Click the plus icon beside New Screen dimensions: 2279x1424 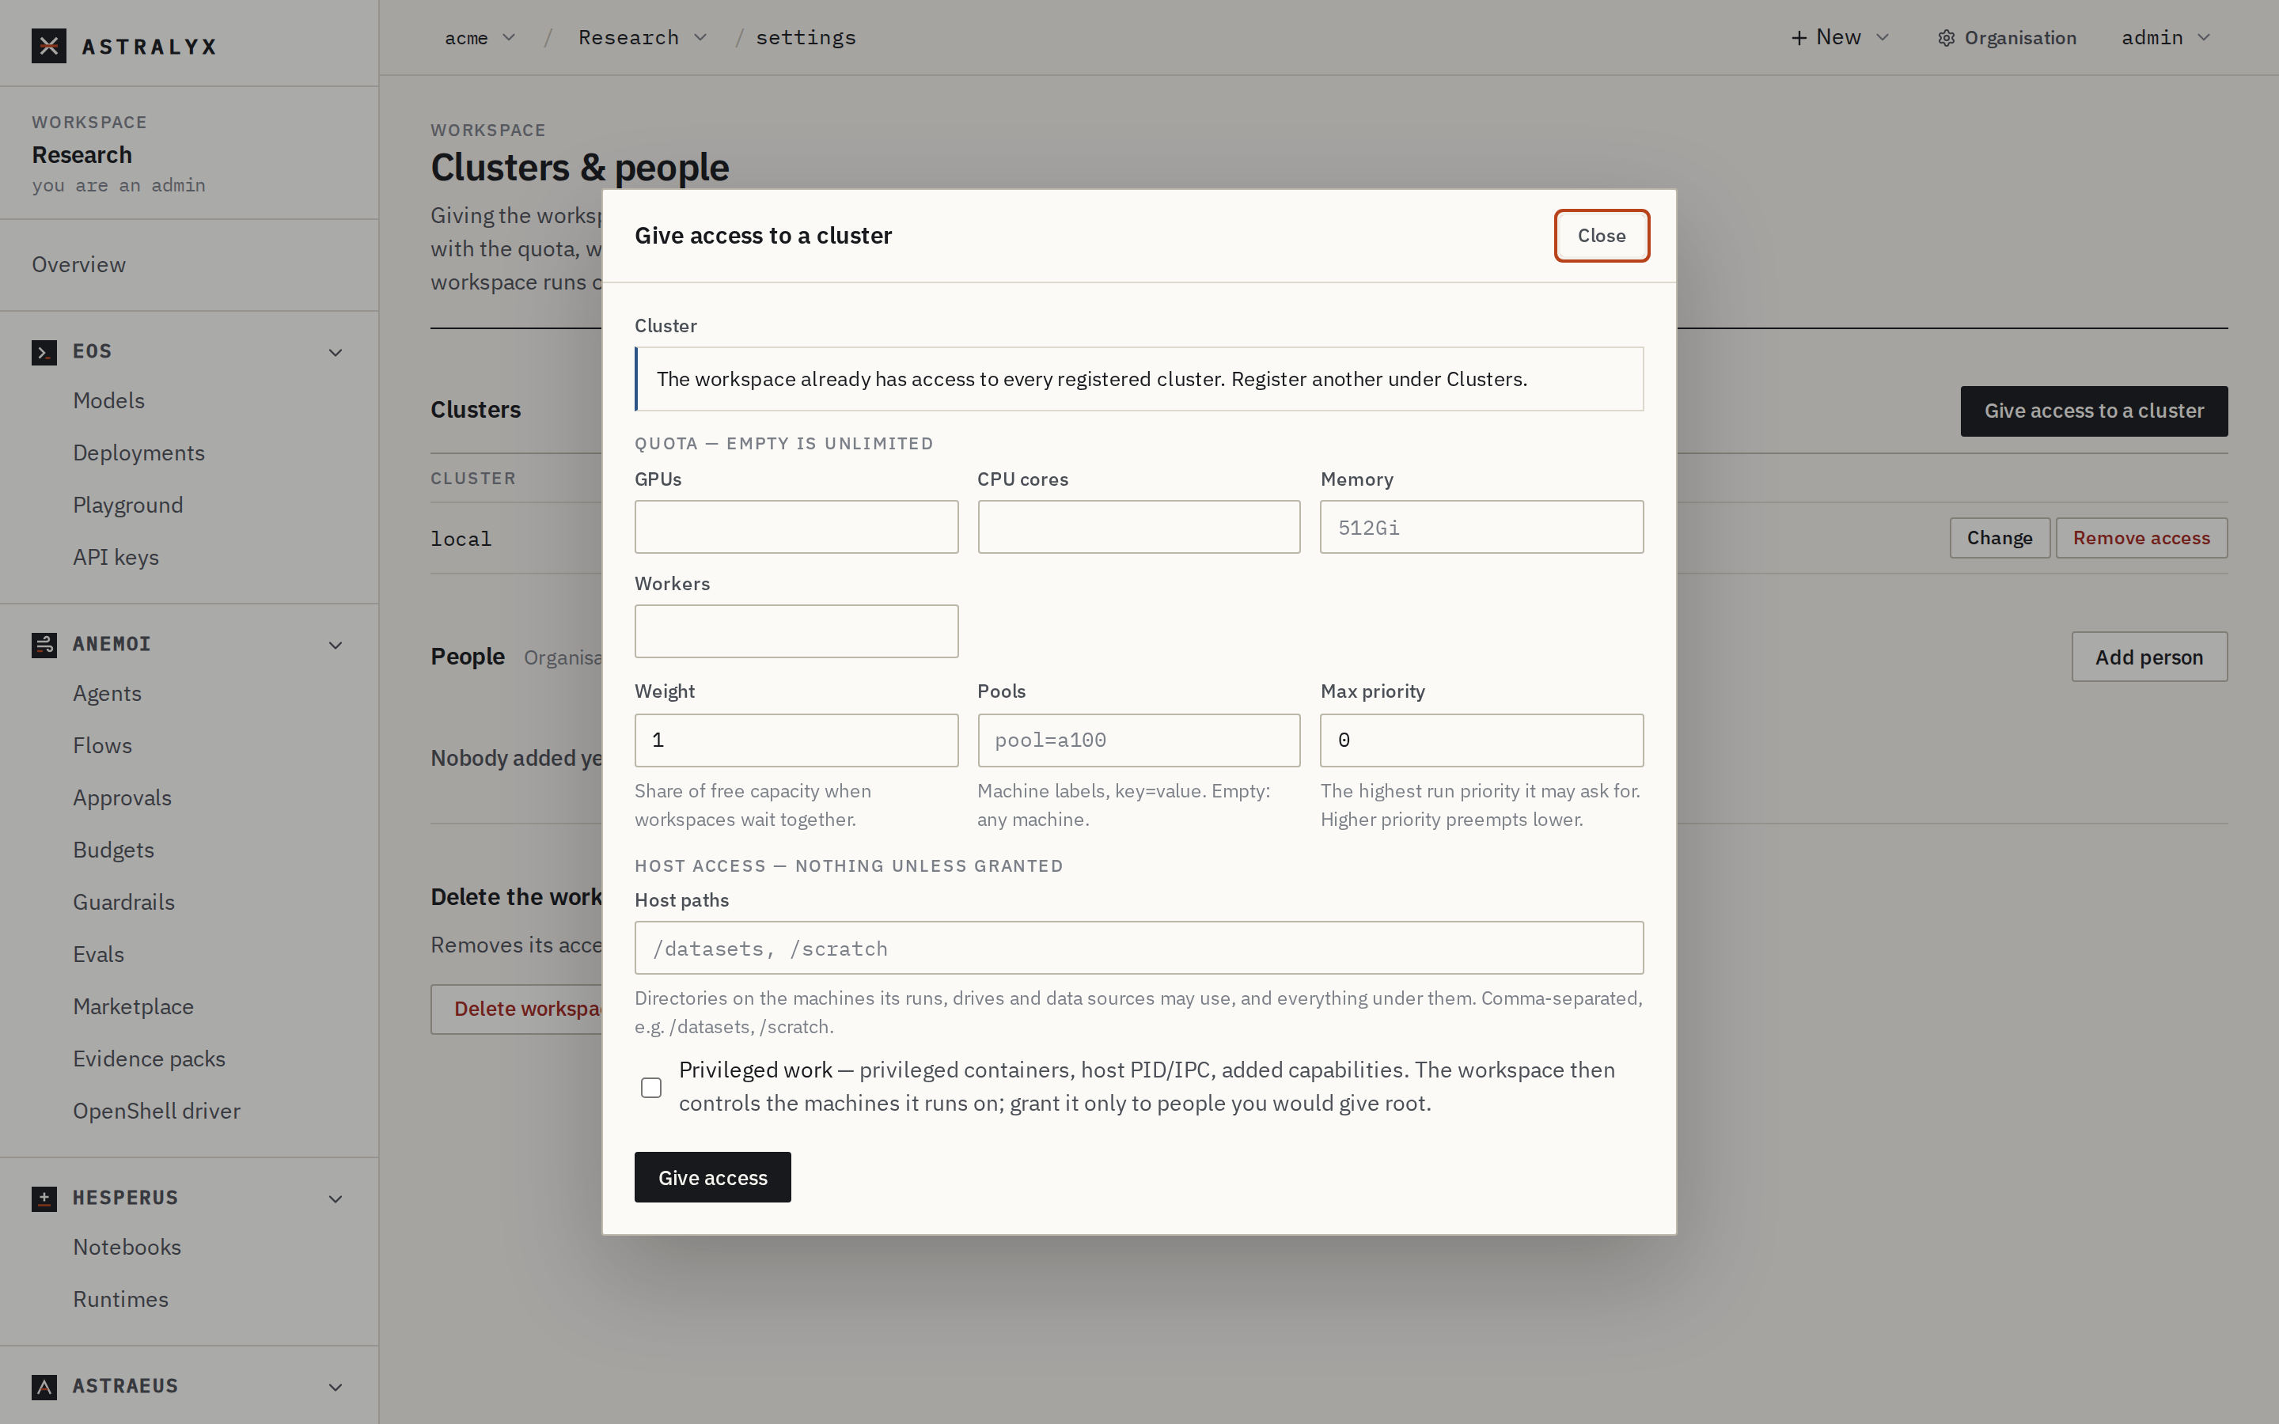(1799, 38)
